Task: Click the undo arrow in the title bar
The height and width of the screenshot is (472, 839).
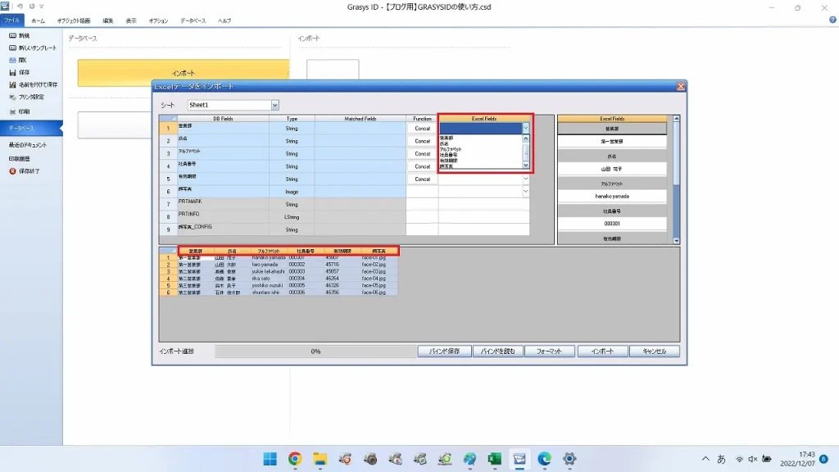Action: coord(20,7)
